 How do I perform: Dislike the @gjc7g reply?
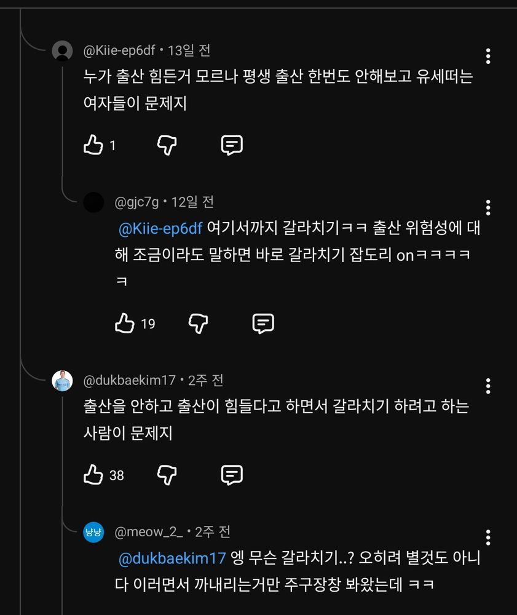(x=199, y=323)
